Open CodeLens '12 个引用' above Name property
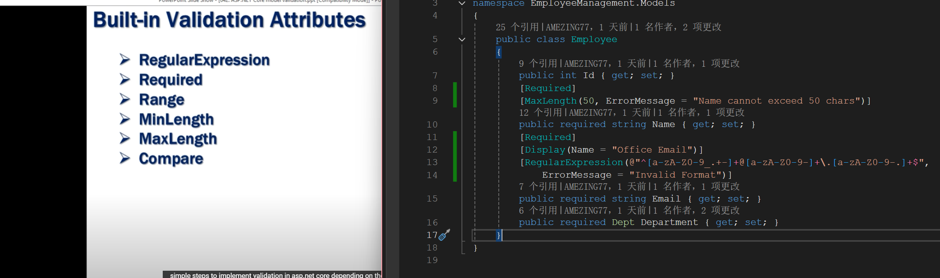 (x=540, y=112)
